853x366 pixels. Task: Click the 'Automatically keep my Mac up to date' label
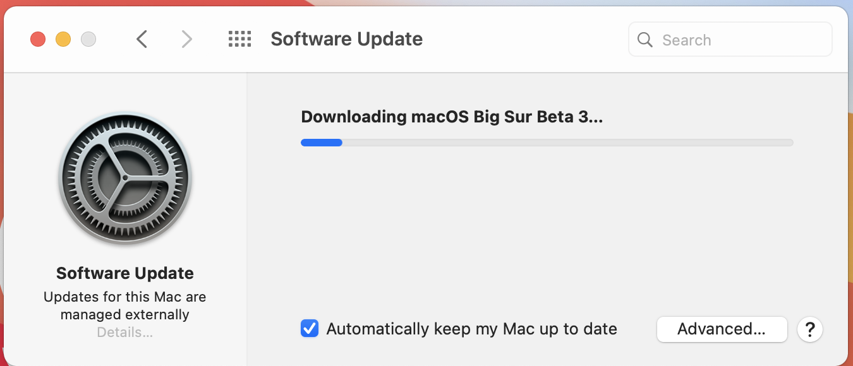pos(471,329)
